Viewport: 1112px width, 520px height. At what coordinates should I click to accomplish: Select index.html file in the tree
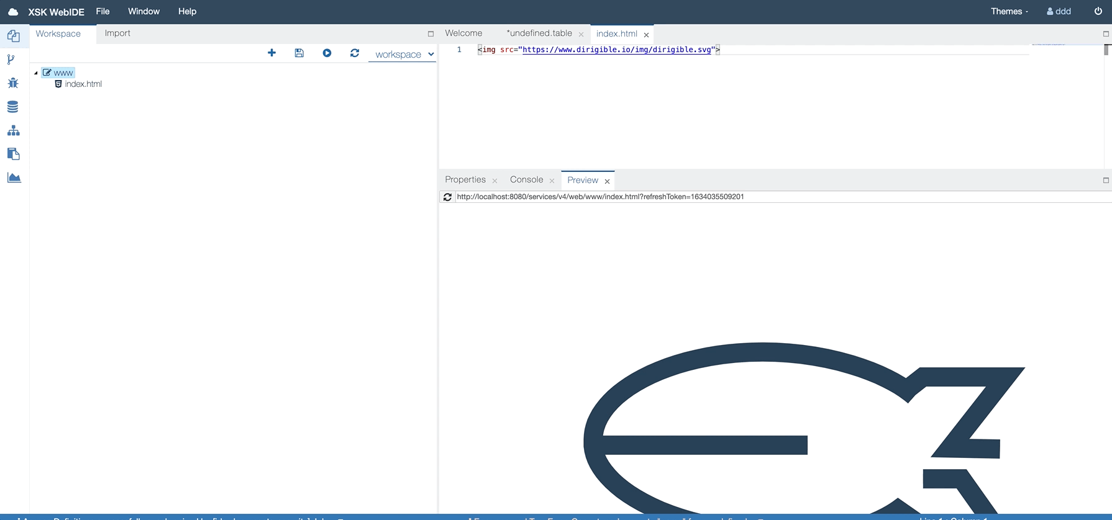(x=79, y=84)
